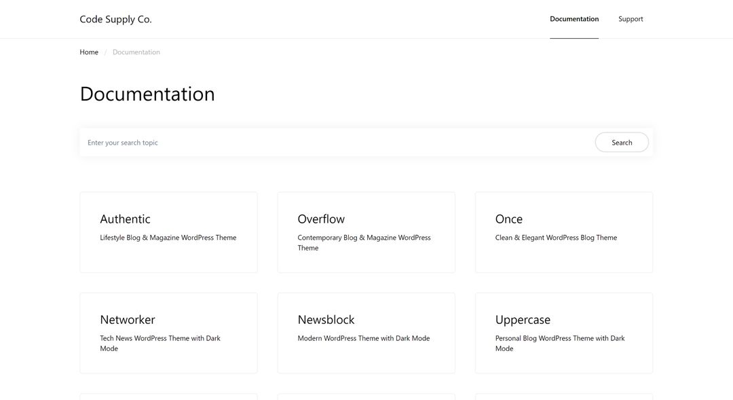Click 'Contemporary Blog & Magazine WordPress Theme' text
Viewport: 733px width, 400px height.
(364, 242)
